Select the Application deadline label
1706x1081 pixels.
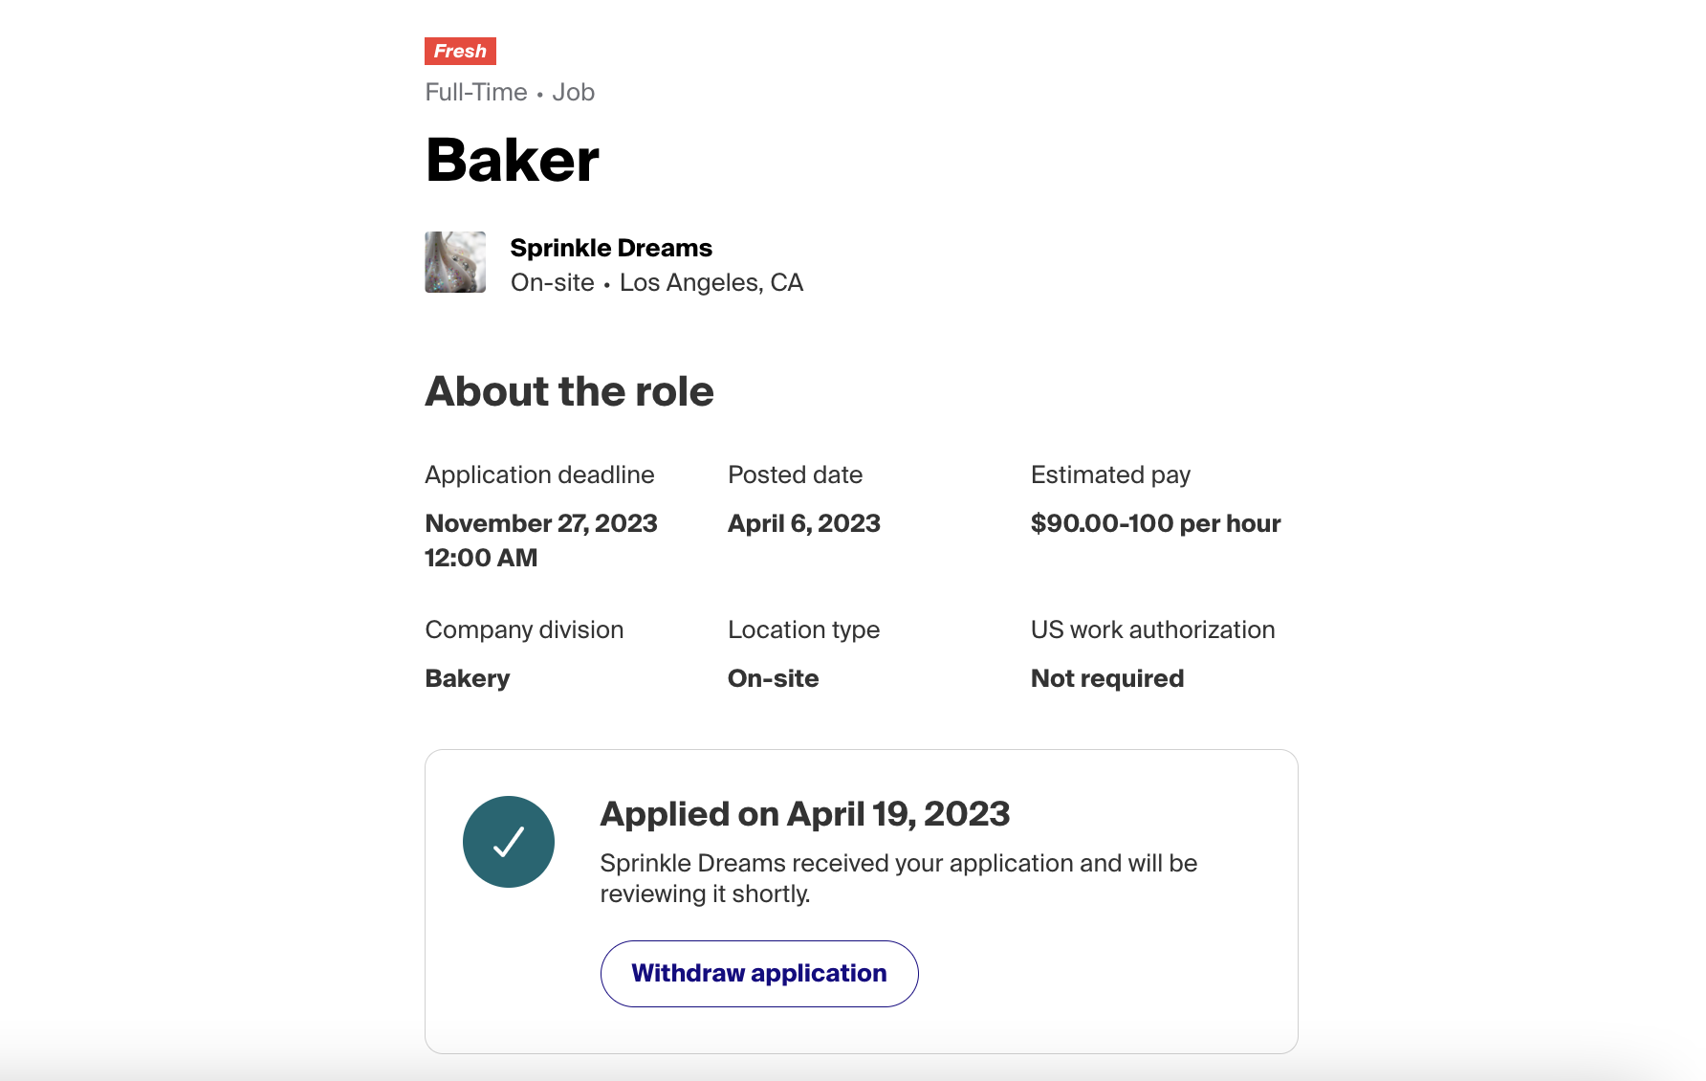click(x=539, y=474)
